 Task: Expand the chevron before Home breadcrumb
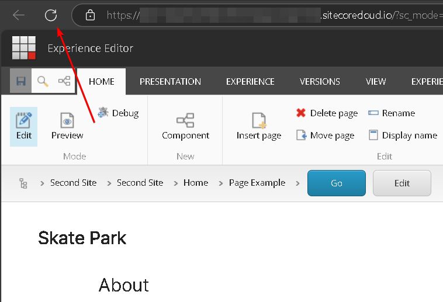coord(176,183)
